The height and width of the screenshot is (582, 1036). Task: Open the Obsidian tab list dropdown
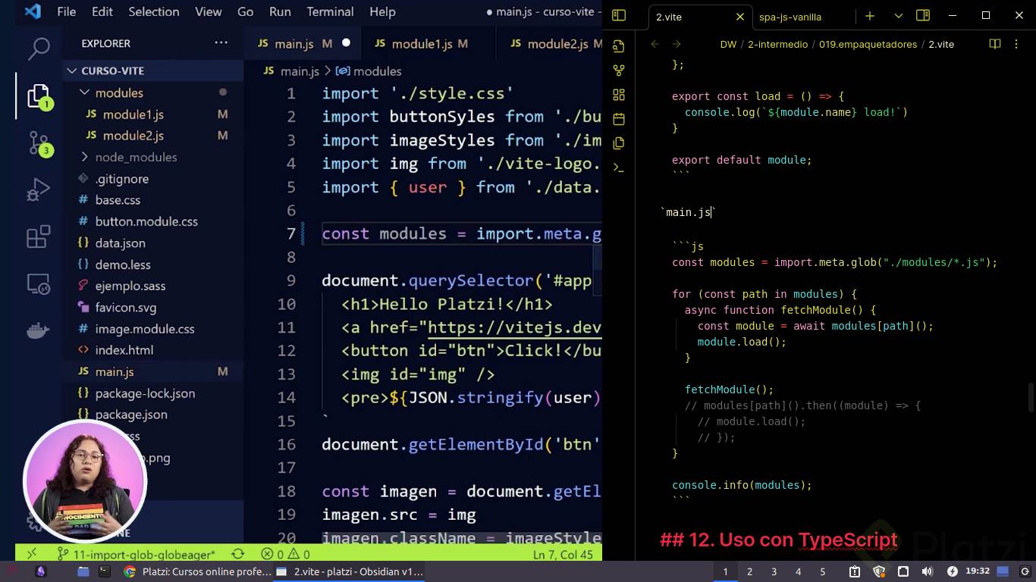(899, 16)
